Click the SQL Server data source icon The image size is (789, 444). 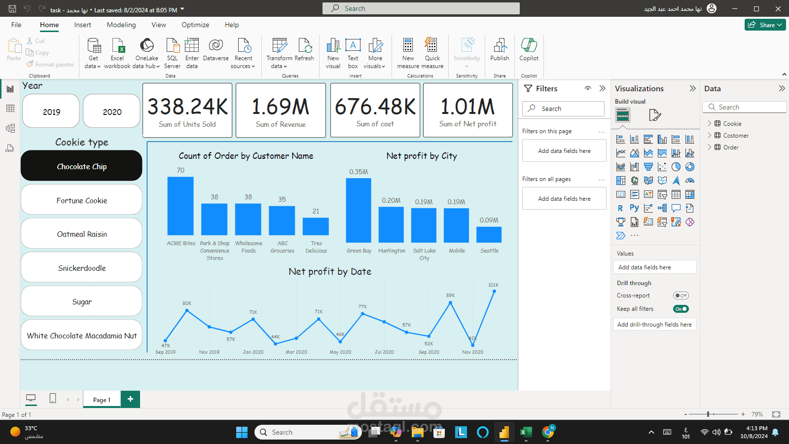[x=172, y=53]
